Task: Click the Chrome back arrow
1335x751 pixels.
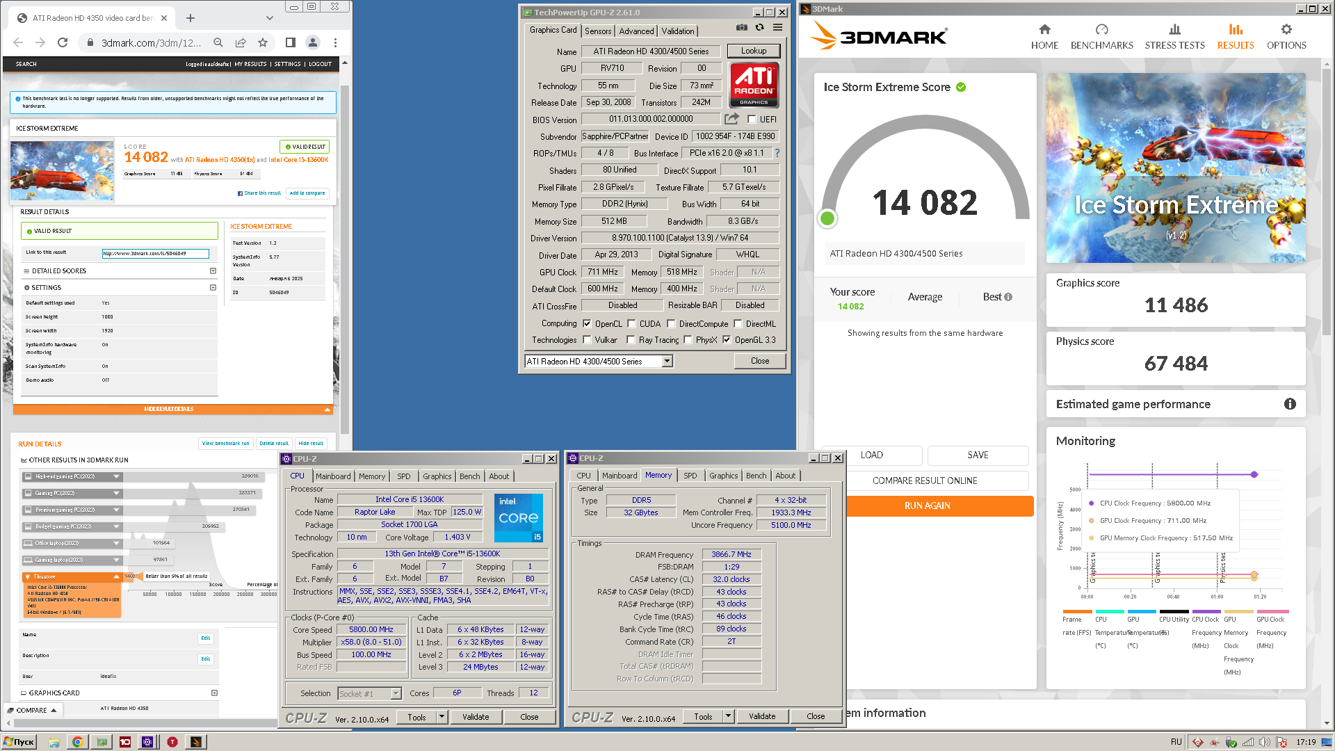Action: coord(18,42)
